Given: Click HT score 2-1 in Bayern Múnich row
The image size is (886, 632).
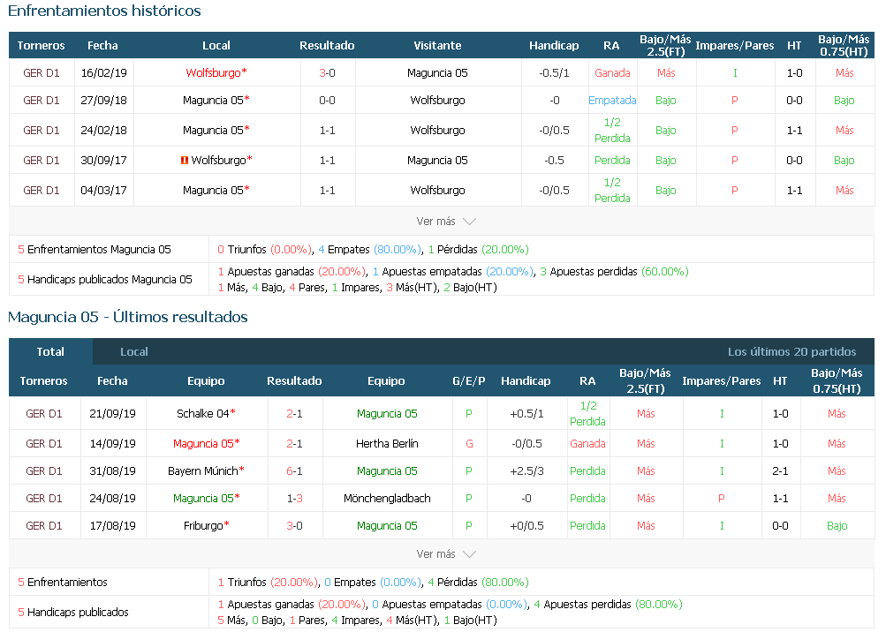Looking at the screenshot, I should point(780,471).
